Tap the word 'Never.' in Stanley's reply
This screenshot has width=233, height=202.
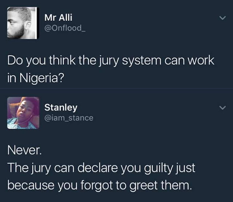(x=24, y=150)
